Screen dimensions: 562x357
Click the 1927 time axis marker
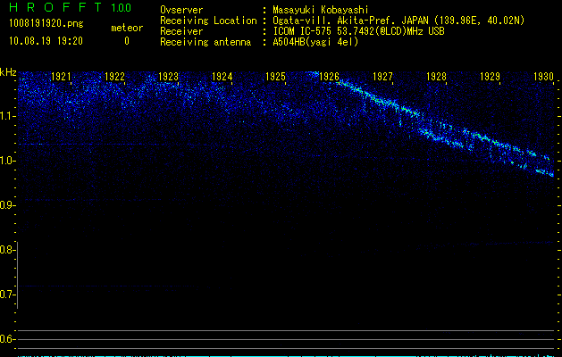point(382,77)
